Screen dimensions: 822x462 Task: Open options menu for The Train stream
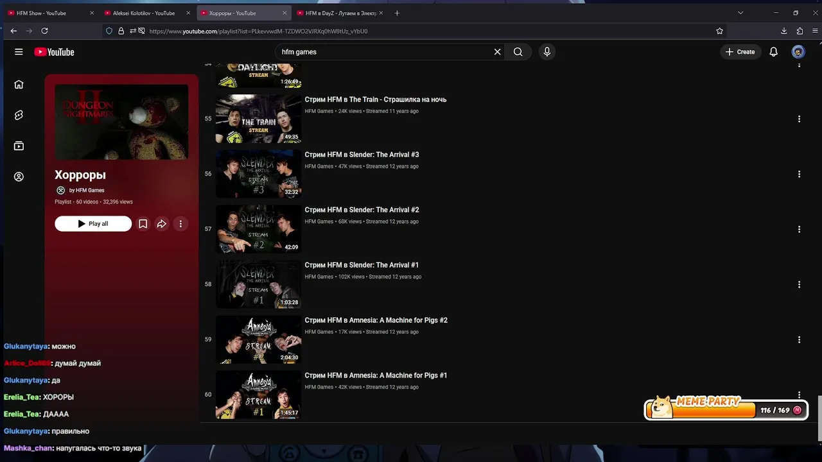point(799,119)
